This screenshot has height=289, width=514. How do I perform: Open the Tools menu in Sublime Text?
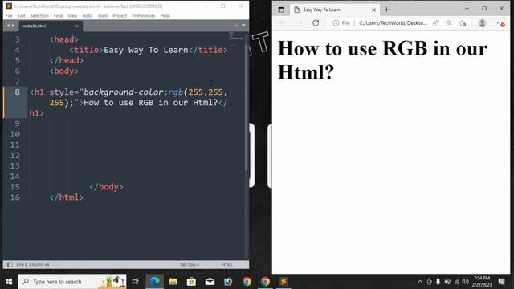point(103,16)
